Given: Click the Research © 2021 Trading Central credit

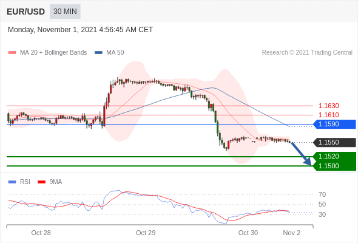Looking at the screenshot, I should tap(307, 53).
